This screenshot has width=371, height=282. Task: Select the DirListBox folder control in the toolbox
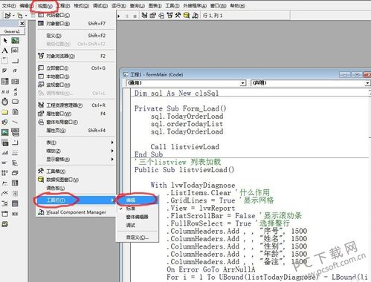(x=5, y=112)
